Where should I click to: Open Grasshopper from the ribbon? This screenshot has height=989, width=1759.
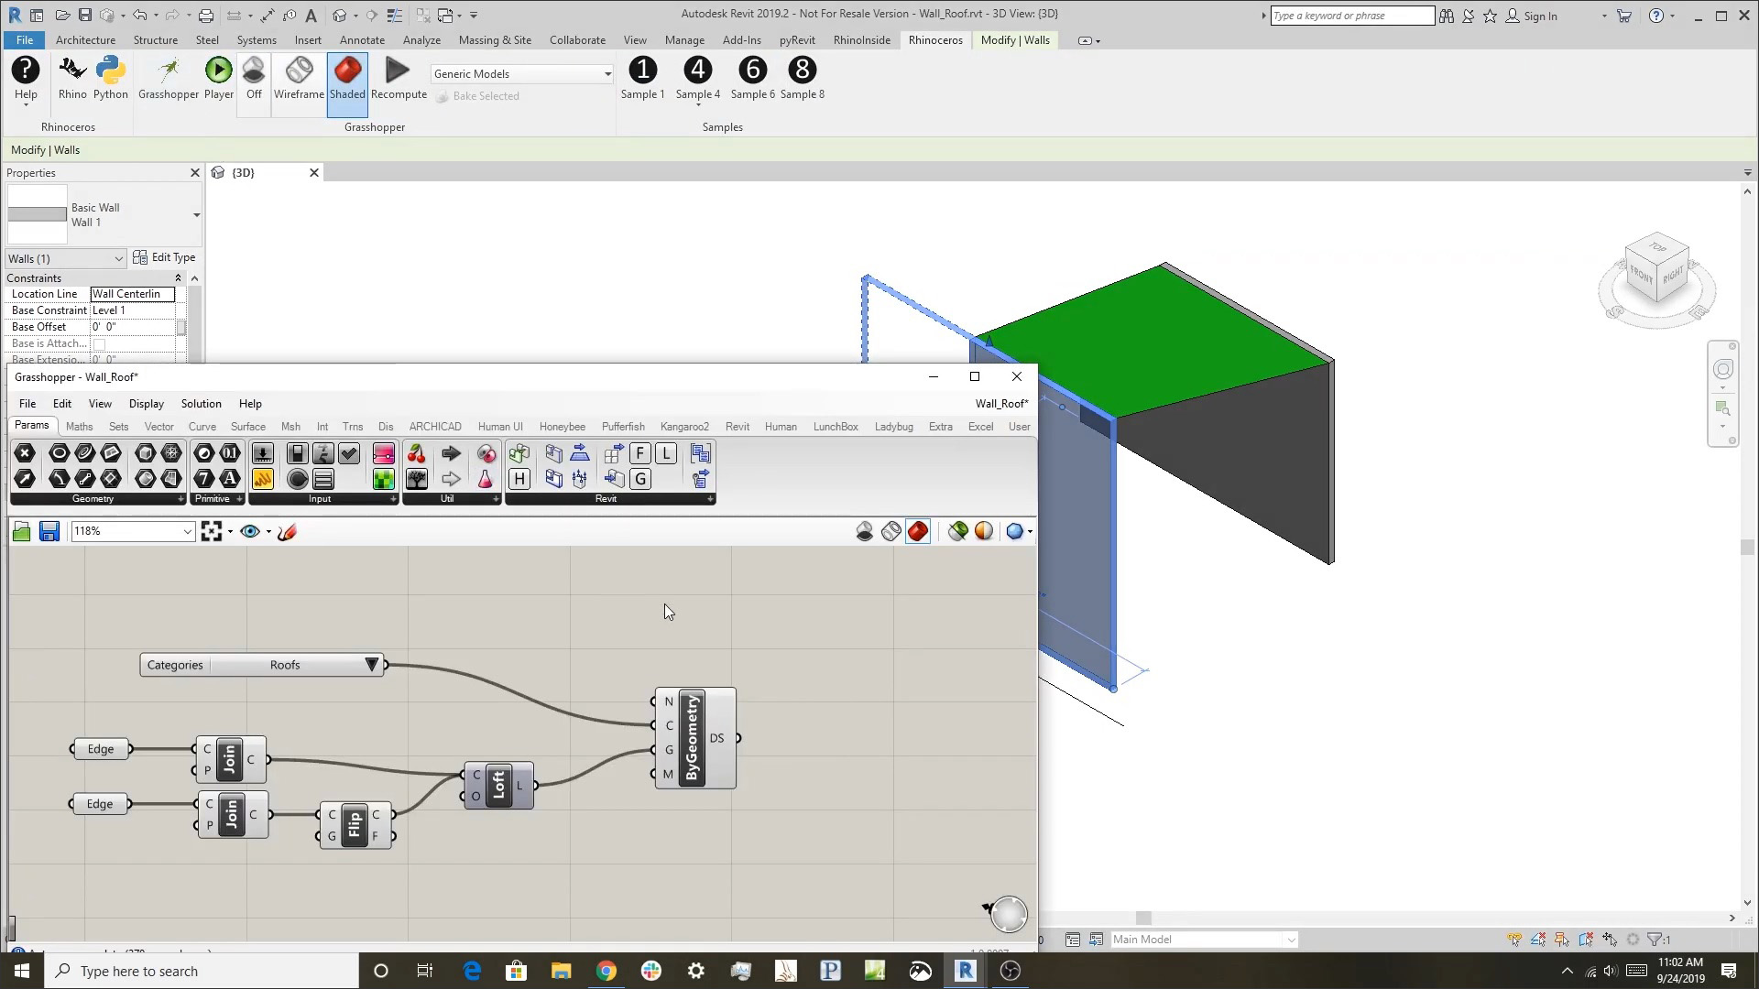(x=169, y=78)
